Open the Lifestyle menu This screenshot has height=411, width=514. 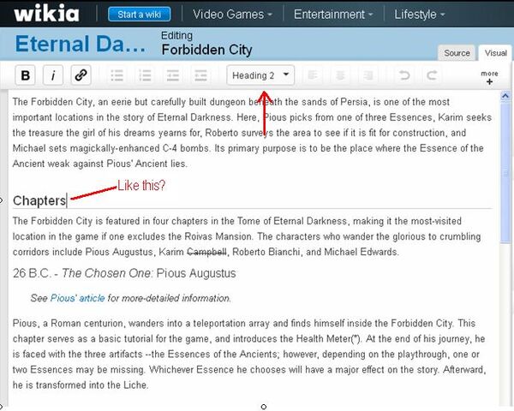click(419, 15)
